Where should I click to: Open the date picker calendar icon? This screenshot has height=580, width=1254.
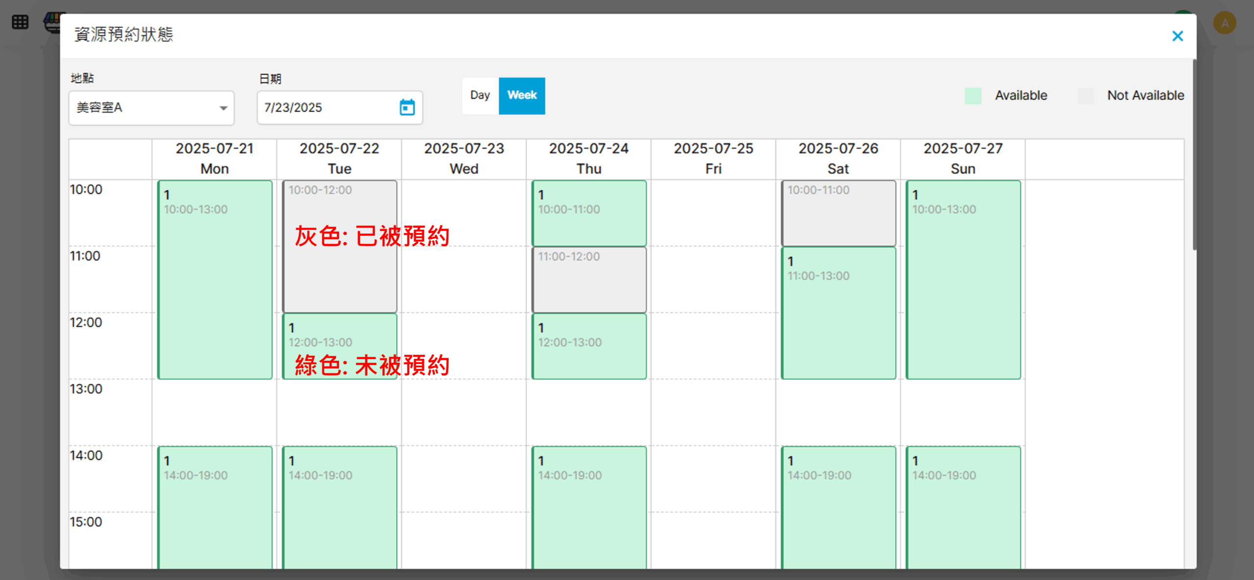pyautogui.click(x=407, y=107)
